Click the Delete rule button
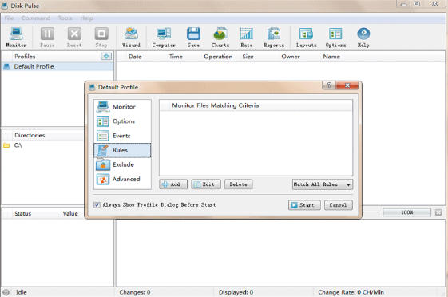 coord(239,184)
